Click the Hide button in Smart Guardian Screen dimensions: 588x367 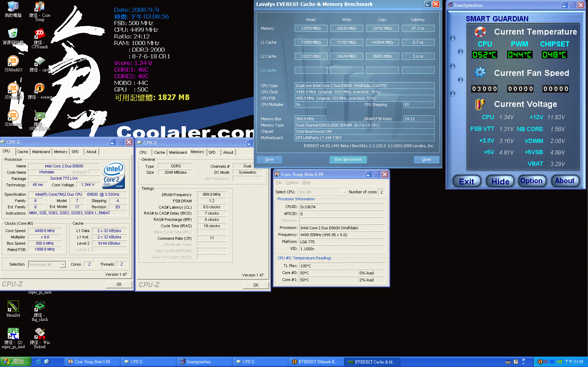(x=500, y=181)
